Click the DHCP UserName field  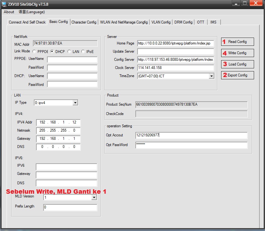tap(72, 76)
